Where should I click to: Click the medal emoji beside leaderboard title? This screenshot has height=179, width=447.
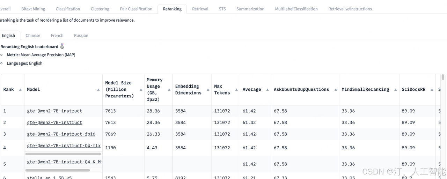(x=62, y=46)
